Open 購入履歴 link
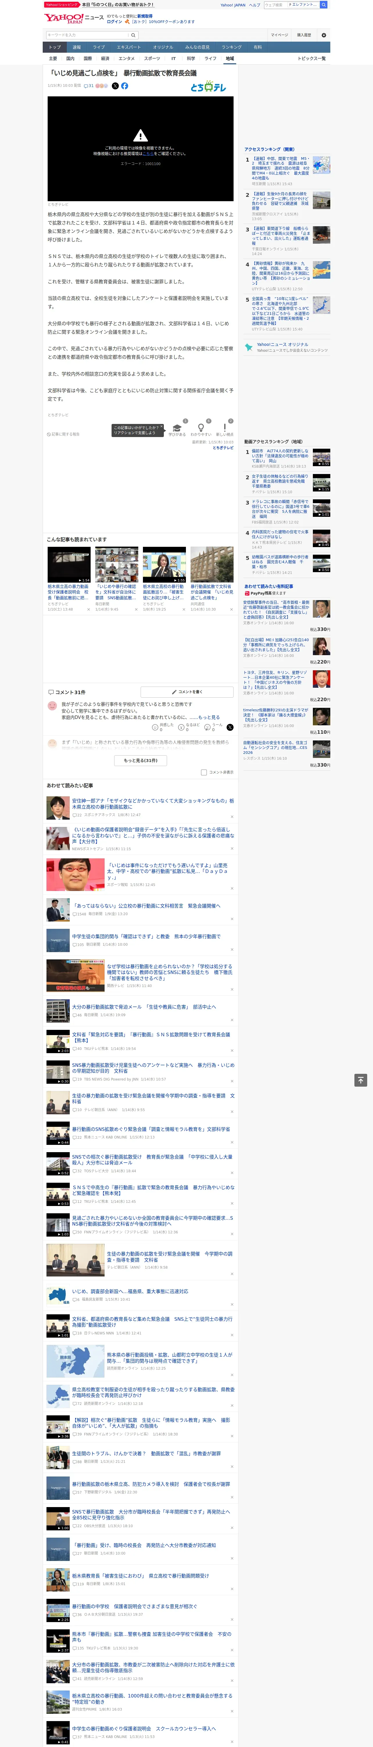The width and height of the screenshot is (373, 1747). tap(304, 35)
